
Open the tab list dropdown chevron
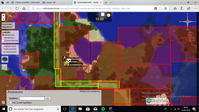[111, 2]
